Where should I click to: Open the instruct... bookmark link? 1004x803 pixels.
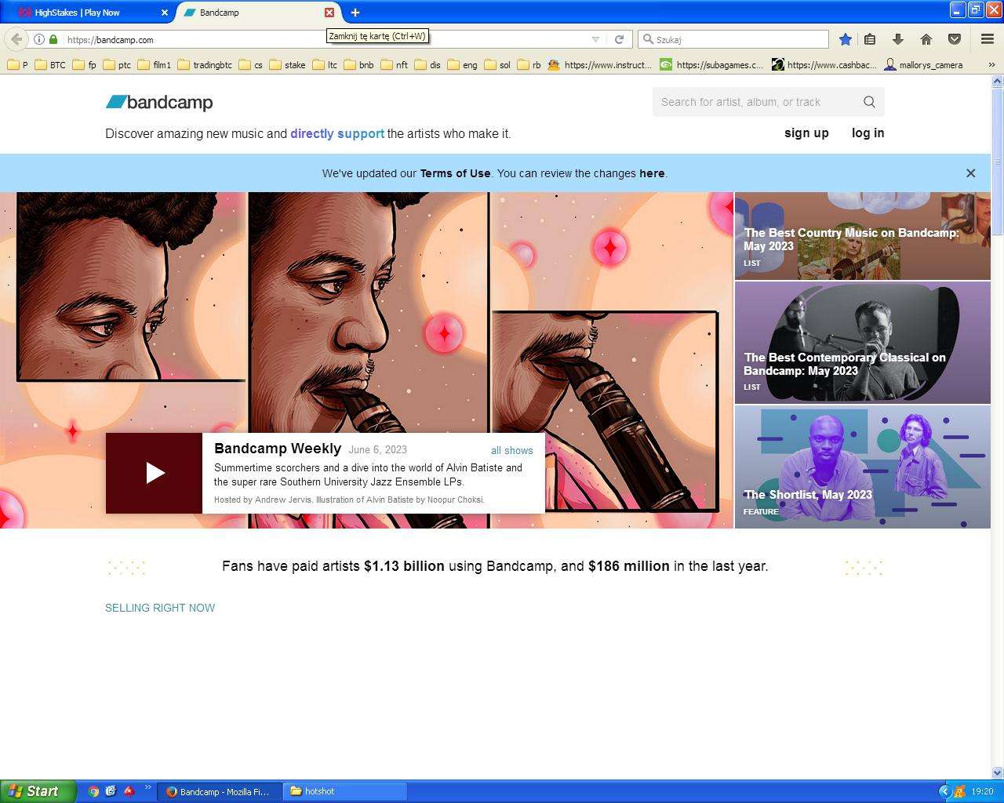coord(599,65)
